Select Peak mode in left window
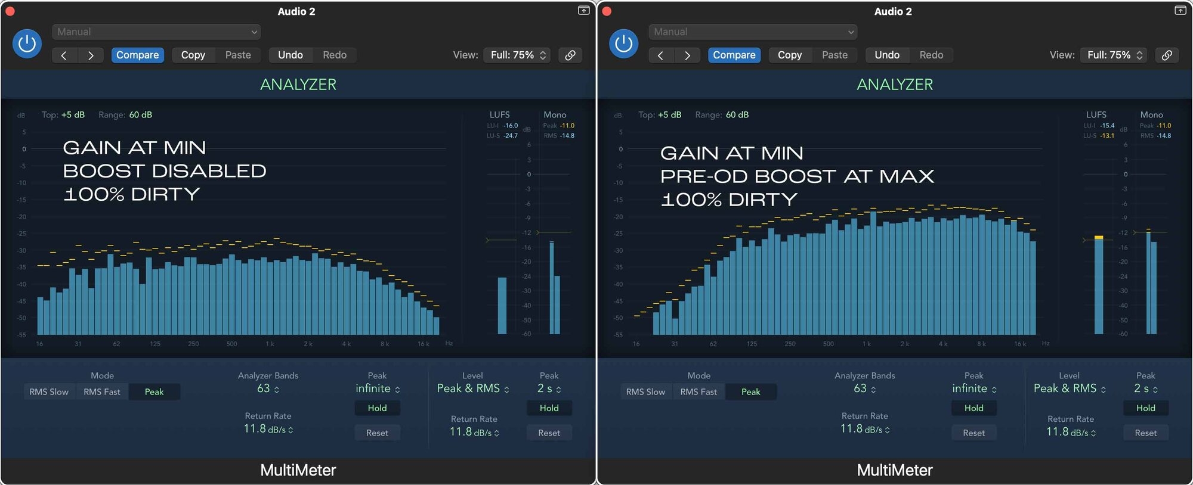1193x485 pixels. pos(154,391)
